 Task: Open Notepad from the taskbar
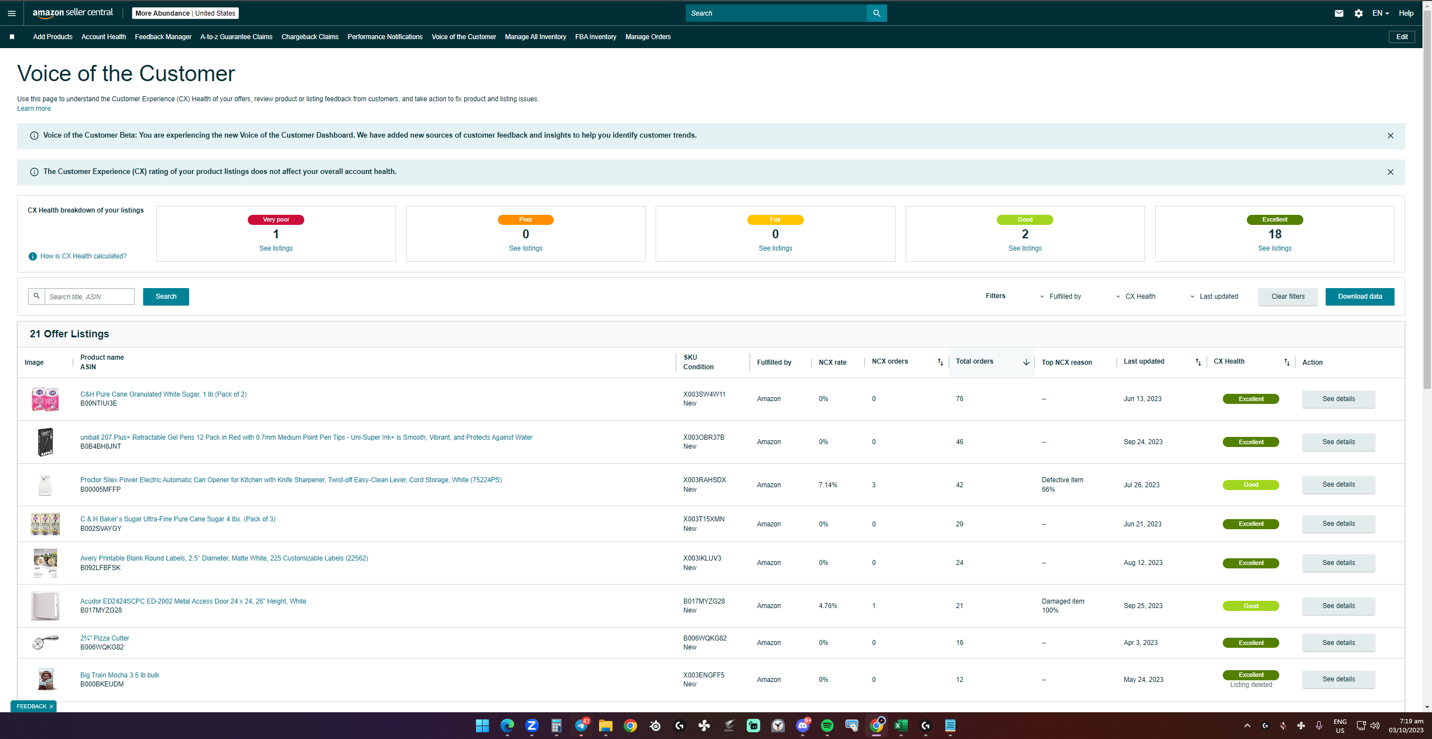950,726
